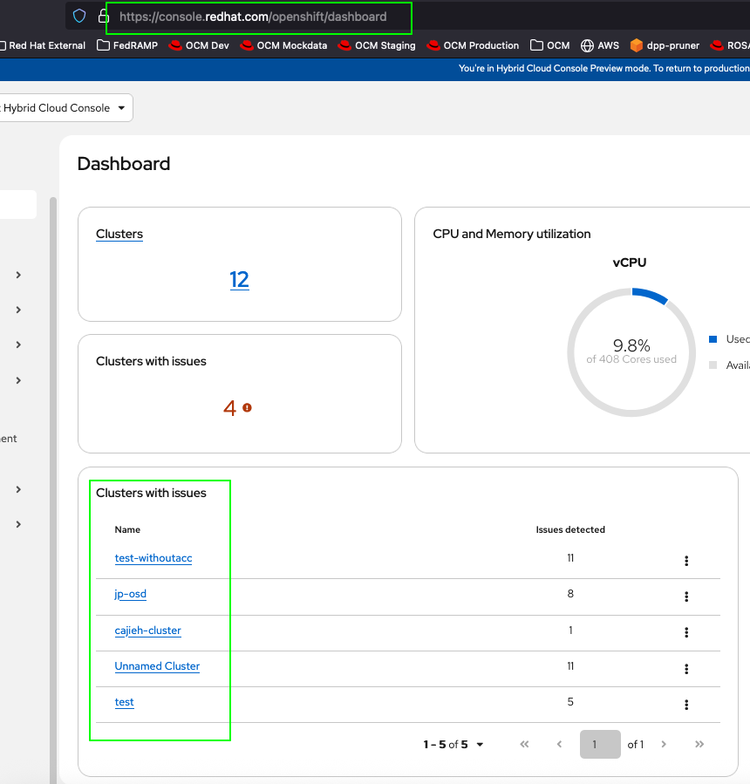The image size is (750, 784).
Task: Click the 4 clusters with issues count
Action: click(229, 408)
